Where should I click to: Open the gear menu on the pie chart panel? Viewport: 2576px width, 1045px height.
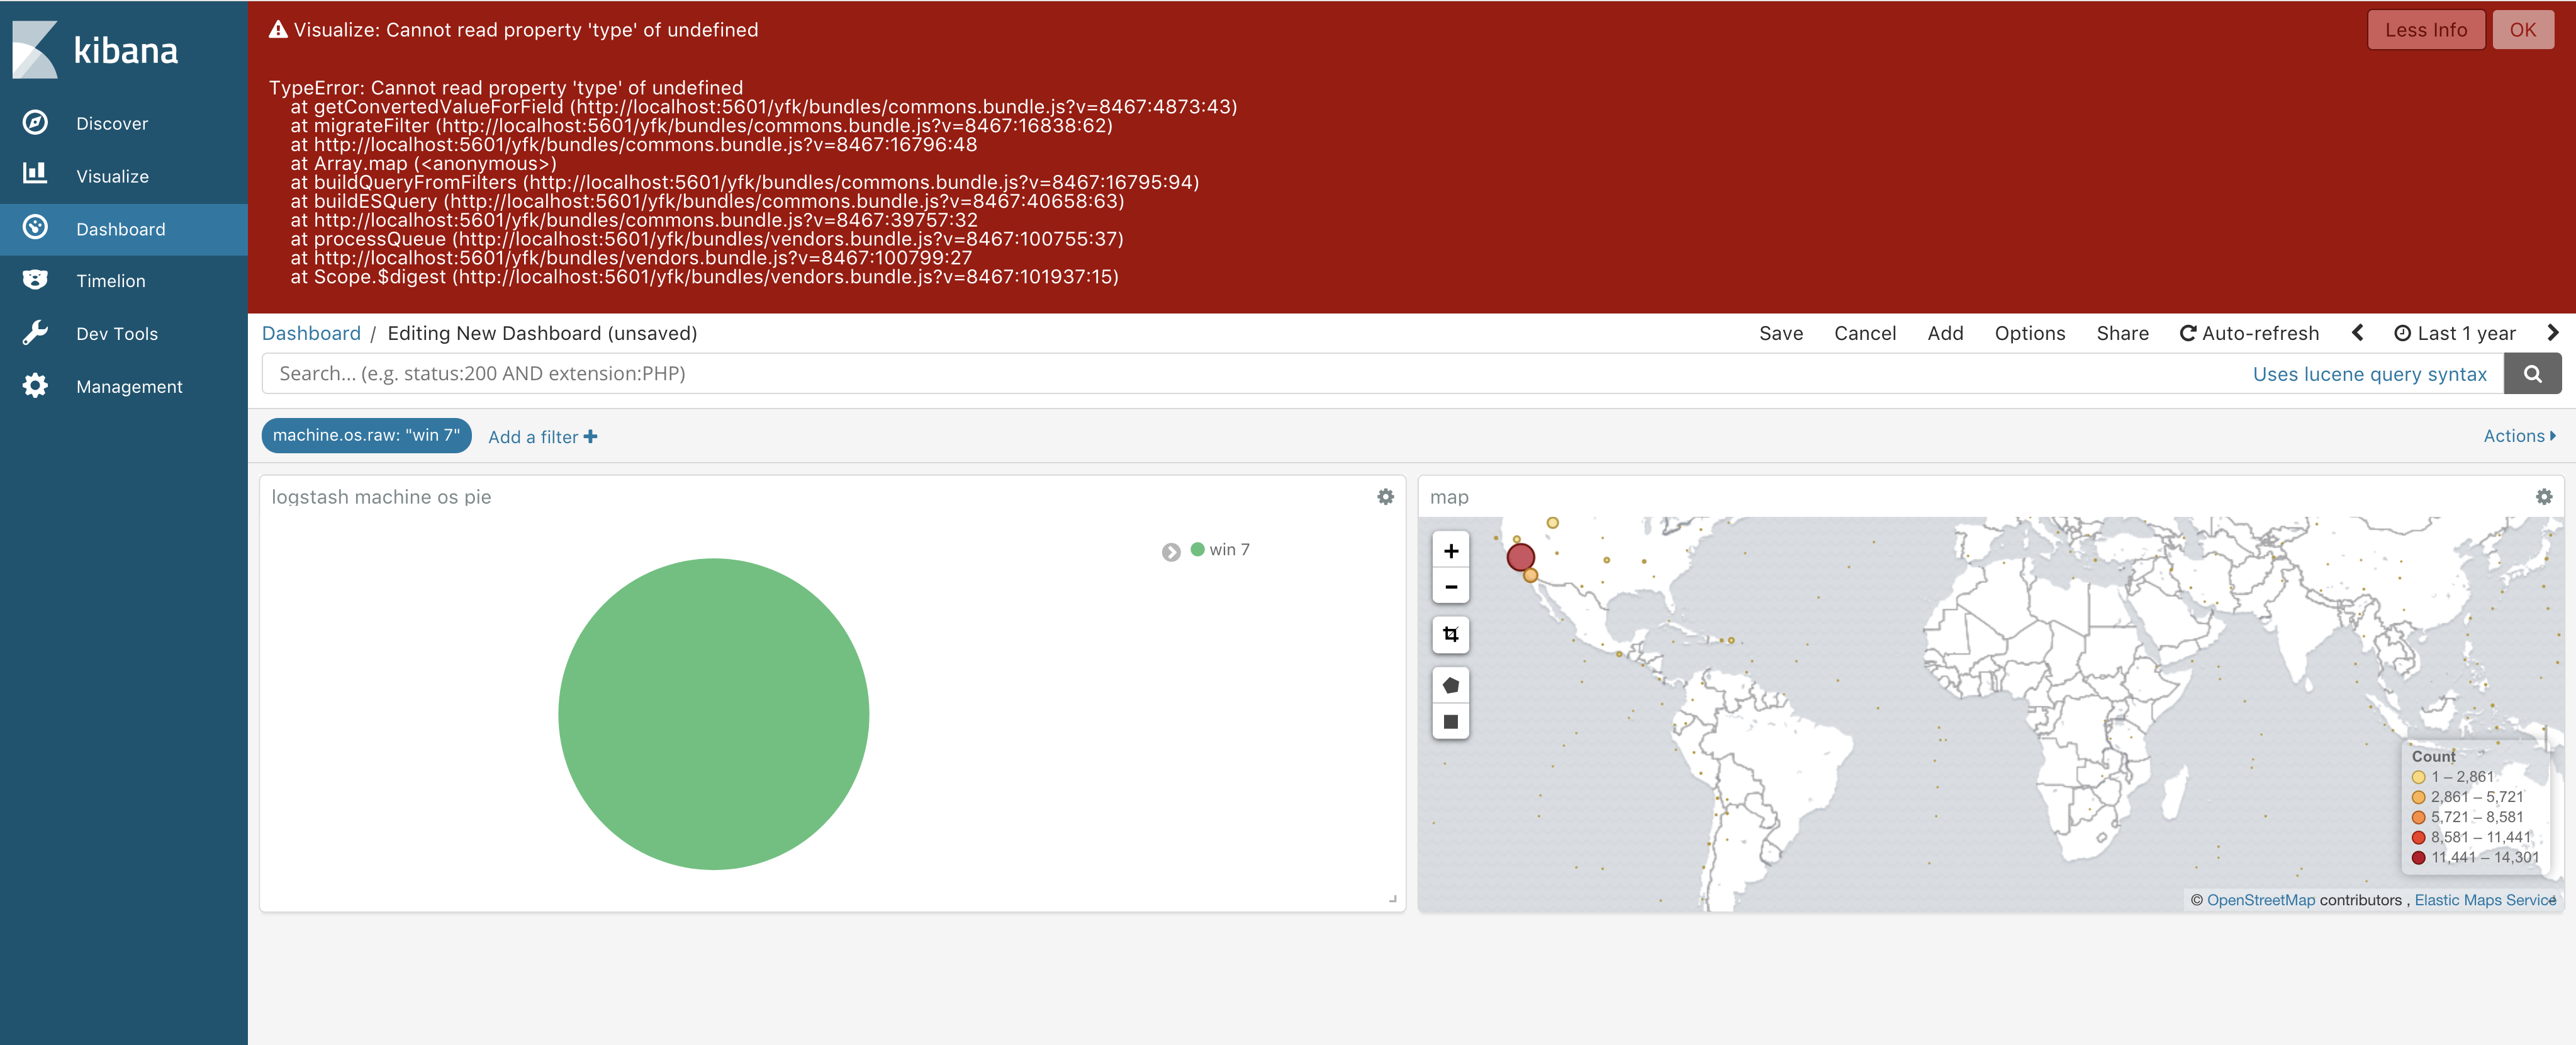tap(1385, 497)
